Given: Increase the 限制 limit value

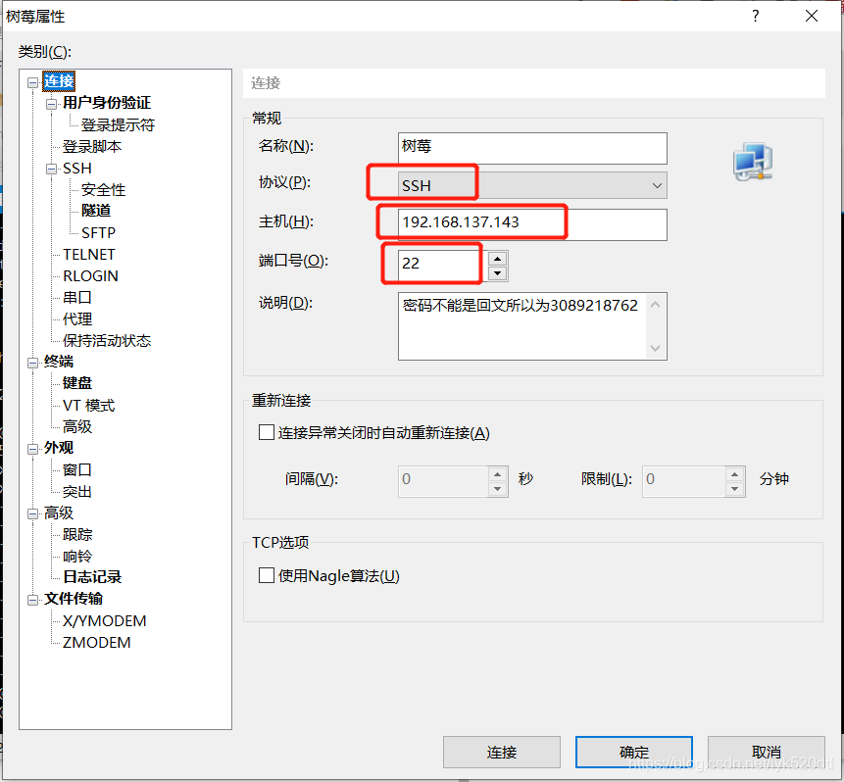Looking at the screenshot, I should pos(735,473).
